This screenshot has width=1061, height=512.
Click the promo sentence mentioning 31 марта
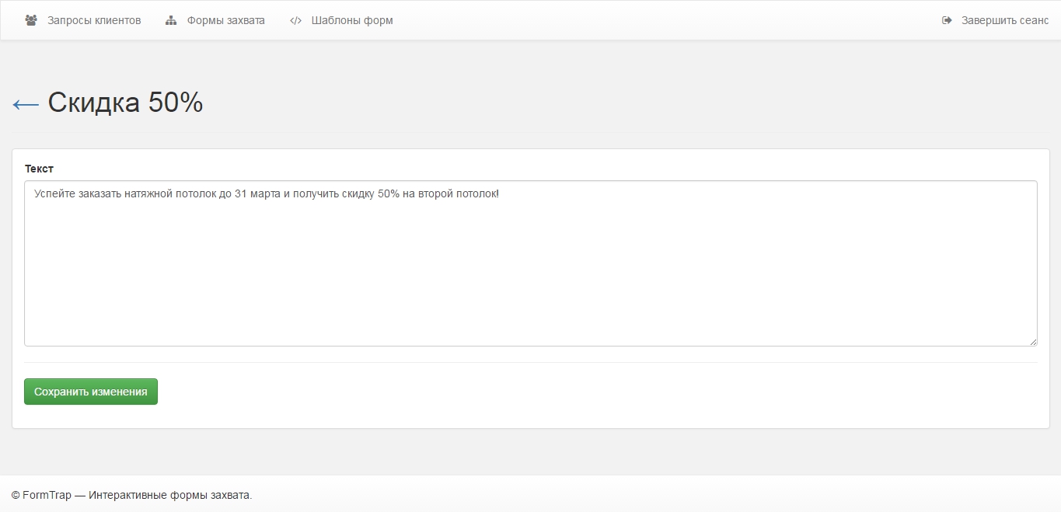(x=266, y=193)
